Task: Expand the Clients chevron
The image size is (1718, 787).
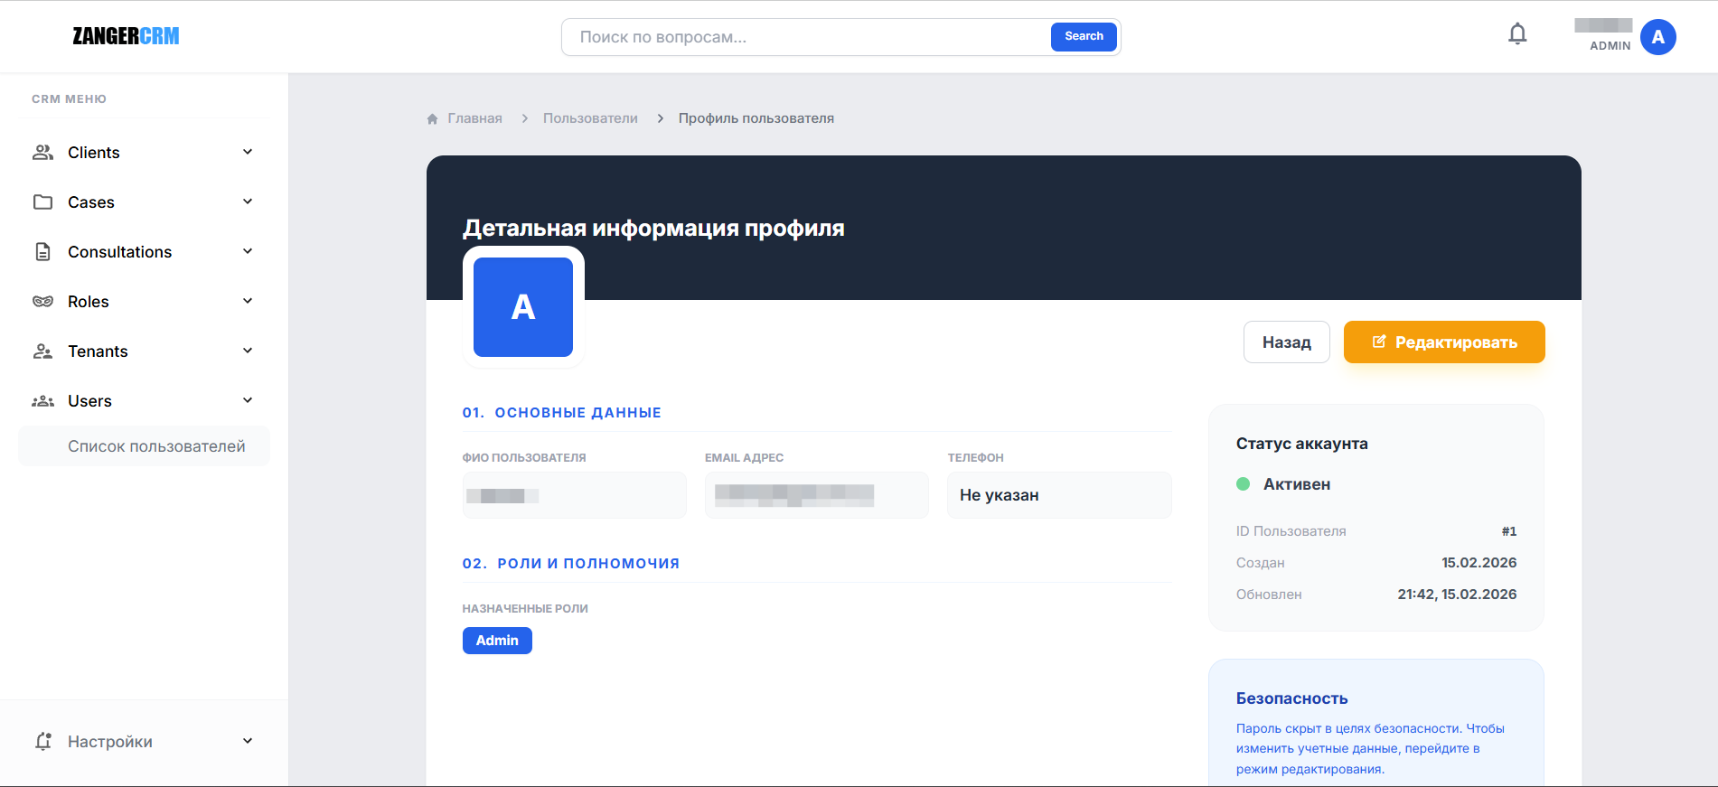Action: tap(248, 152)
